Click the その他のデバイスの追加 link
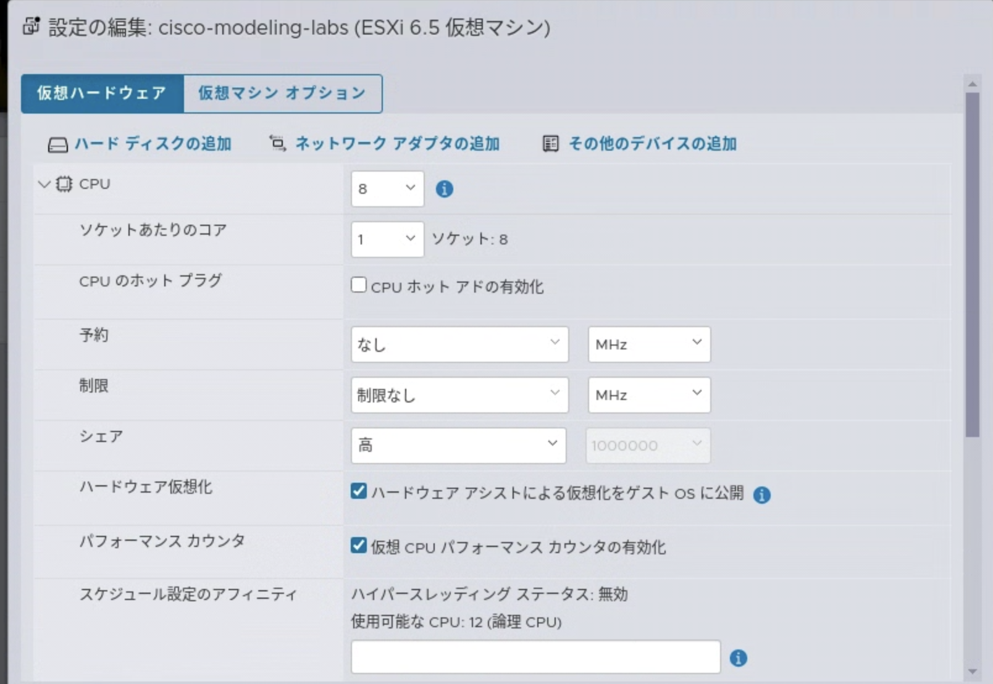Screen dimensions: 993x684 [x=652, y=143]
